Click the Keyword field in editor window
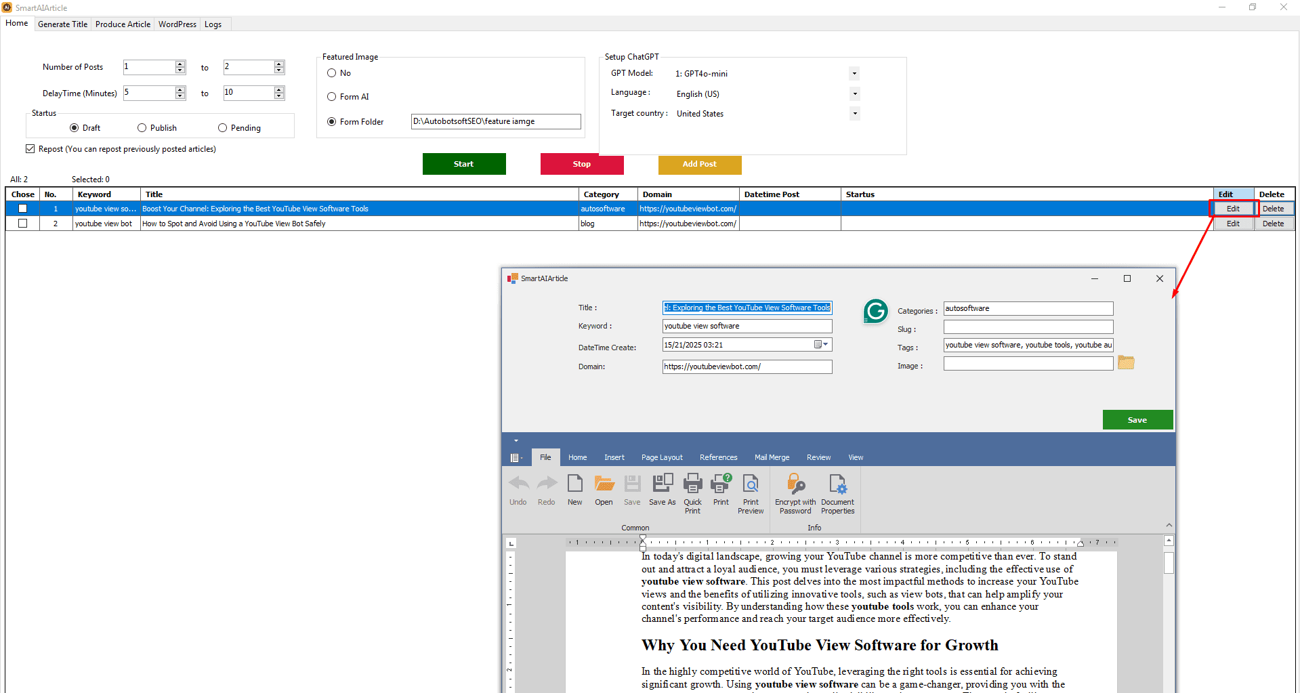The height and width of the screenshot is (693, 1300). click(x=747, y=326)
